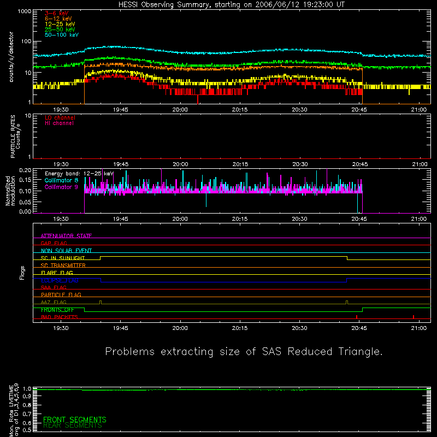Click the PARTICLE RATES Counts/s axis label
This screenshot has width=437, height=437.
tap(15, 137)
